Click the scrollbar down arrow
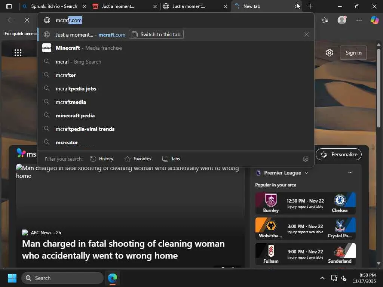The image size is (383, 287). [379, 263]
